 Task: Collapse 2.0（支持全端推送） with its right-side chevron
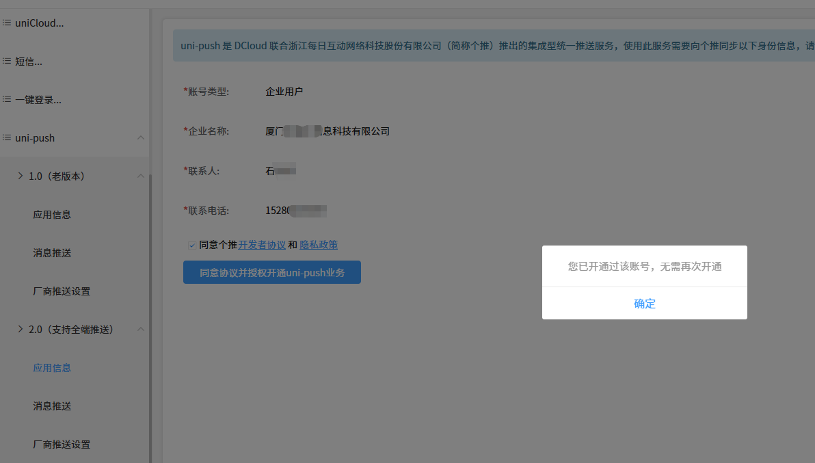tap(141, 330)
